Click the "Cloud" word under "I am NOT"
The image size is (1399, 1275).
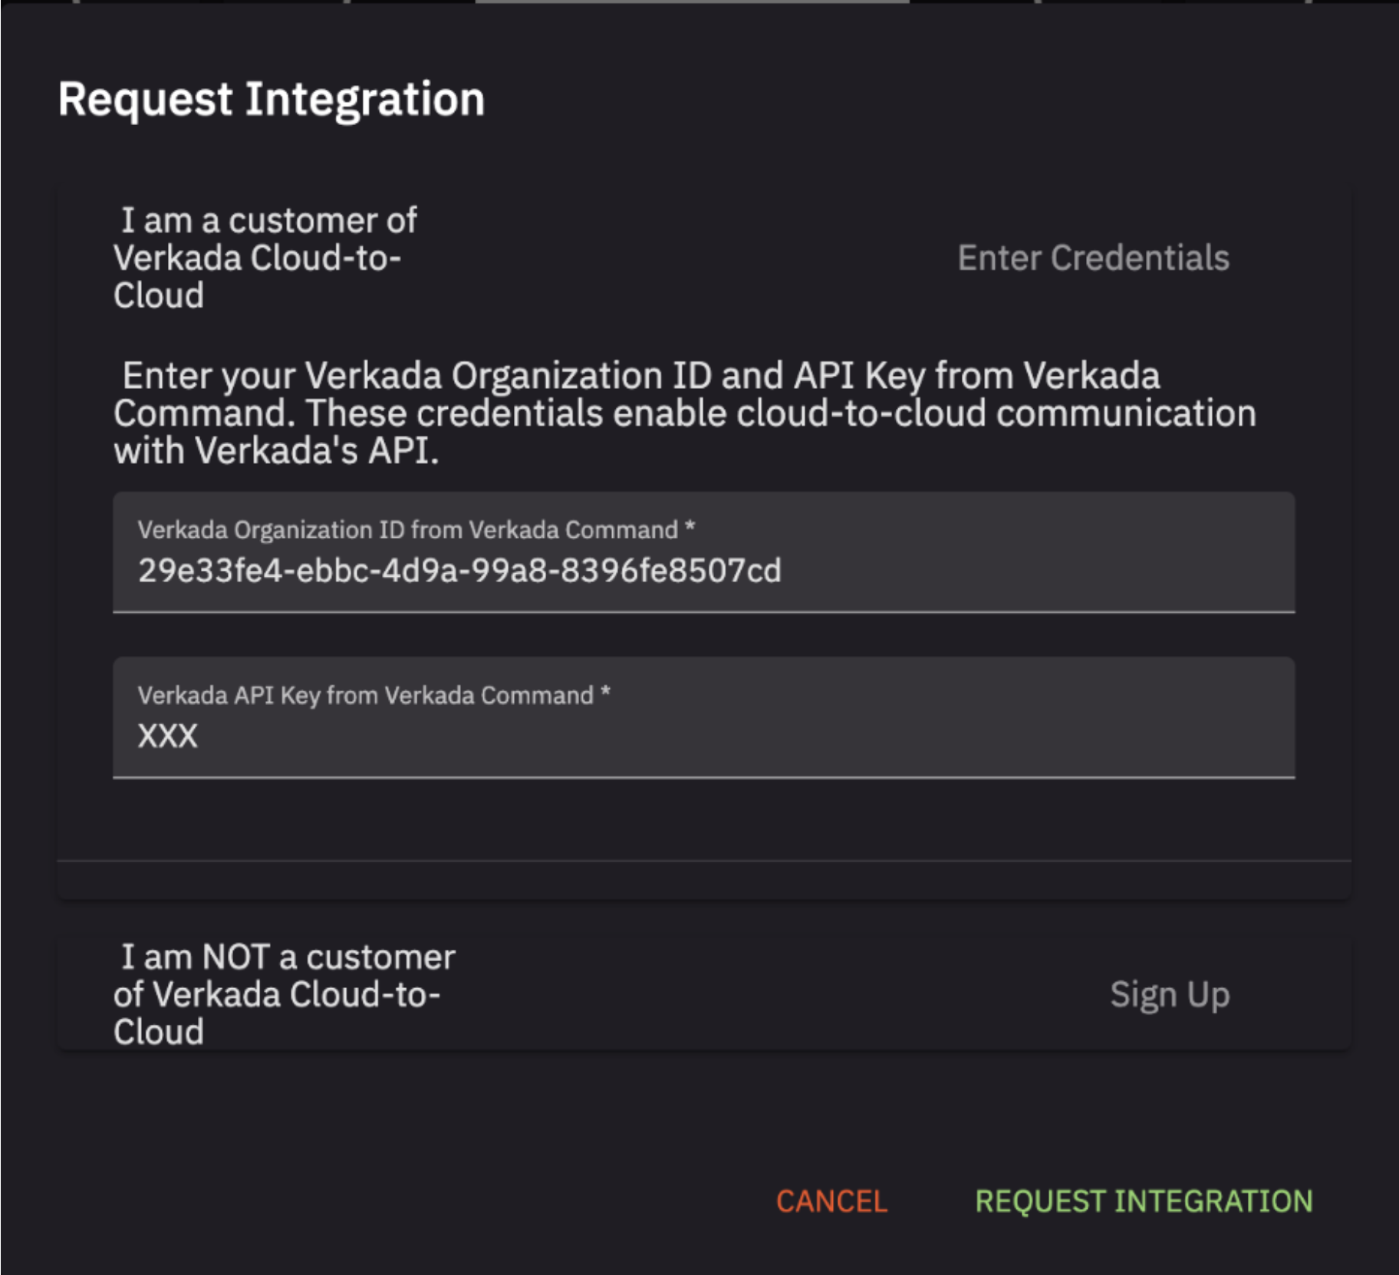click(159, 1032)
